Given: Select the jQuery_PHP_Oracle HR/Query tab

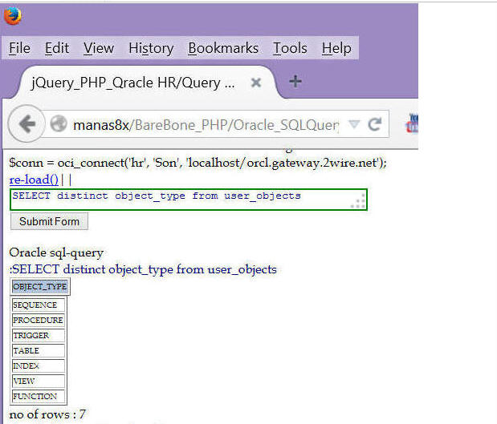Looking at the screenshot, I should [x=132, y=83].
